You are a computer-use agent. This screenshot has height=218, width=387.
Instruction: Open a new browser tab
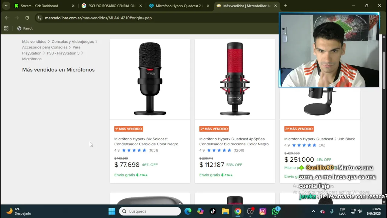[286, 6]
